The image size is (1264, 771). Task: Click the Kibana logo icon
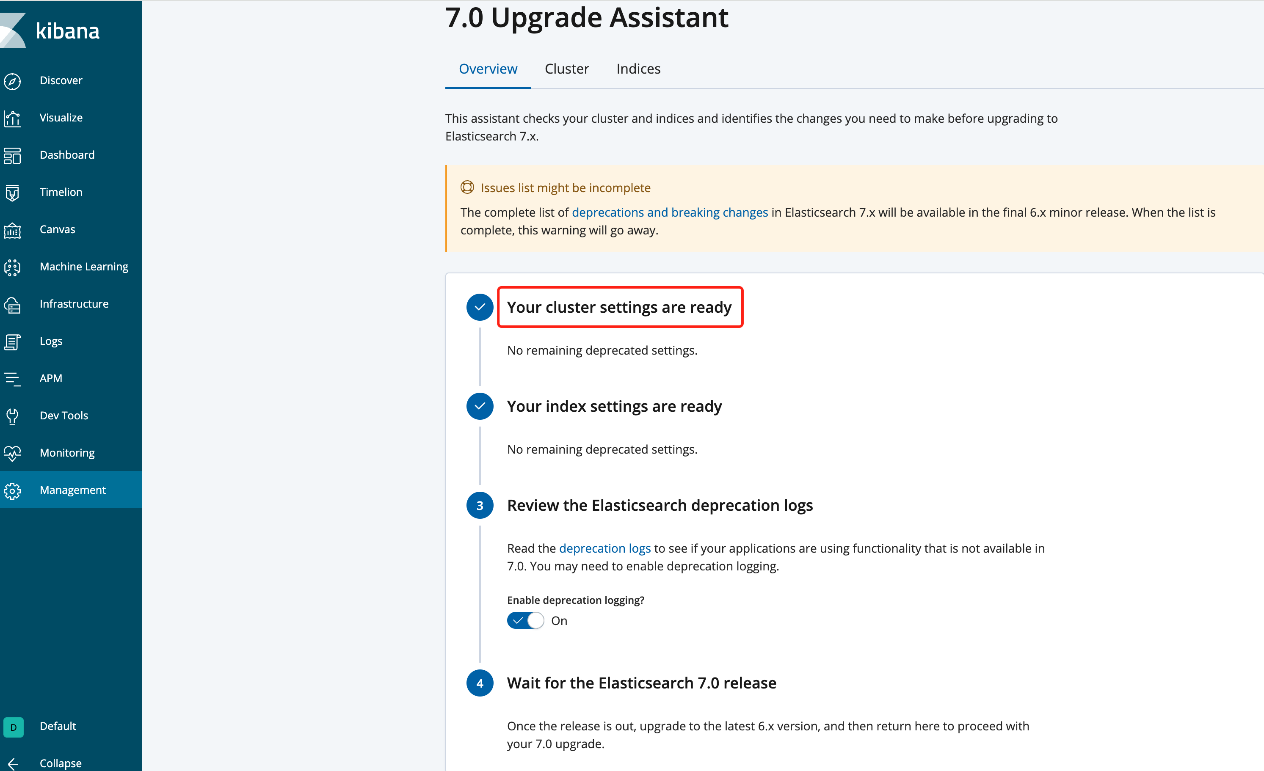tap(12, 31)
